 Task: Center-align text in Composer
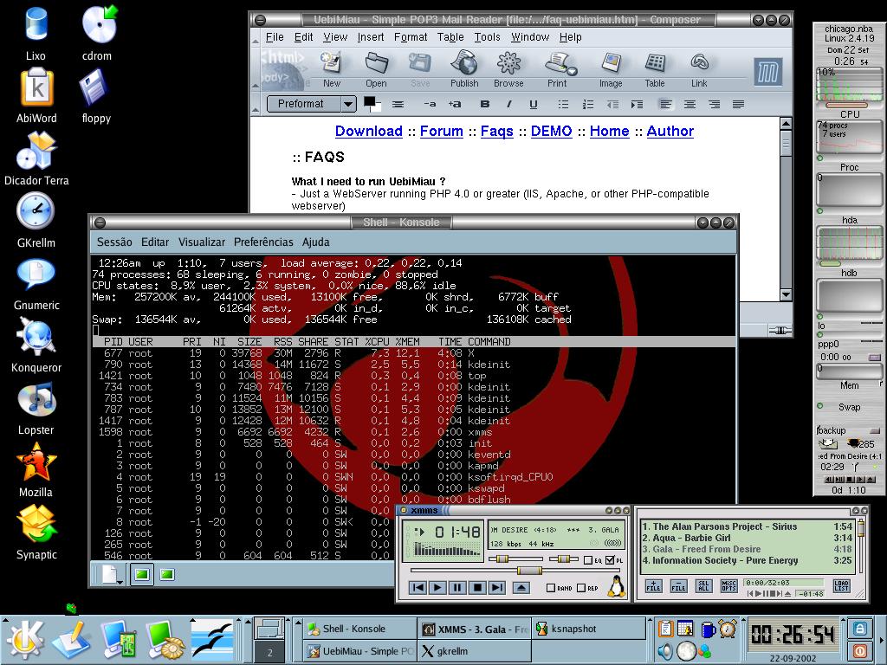[x=690, y=104]
